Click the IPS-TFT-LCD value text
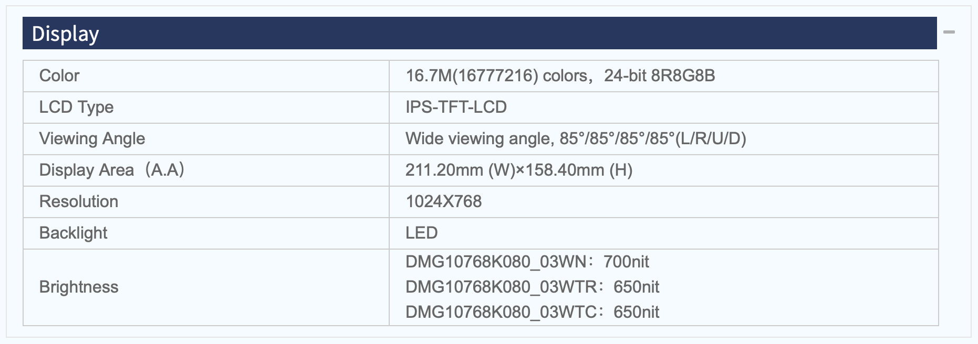 click(x=456, y=107)
